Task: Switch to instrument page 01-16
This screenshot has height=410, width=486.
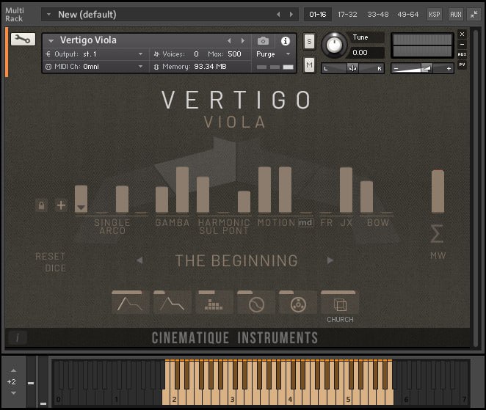Action: coord(318,14)
